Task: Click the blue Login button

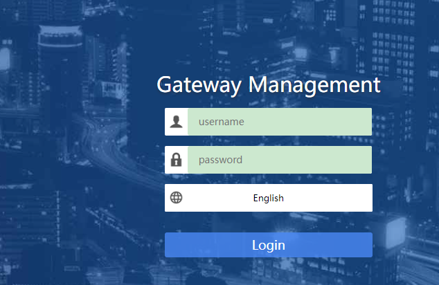Action: (269, 245)
